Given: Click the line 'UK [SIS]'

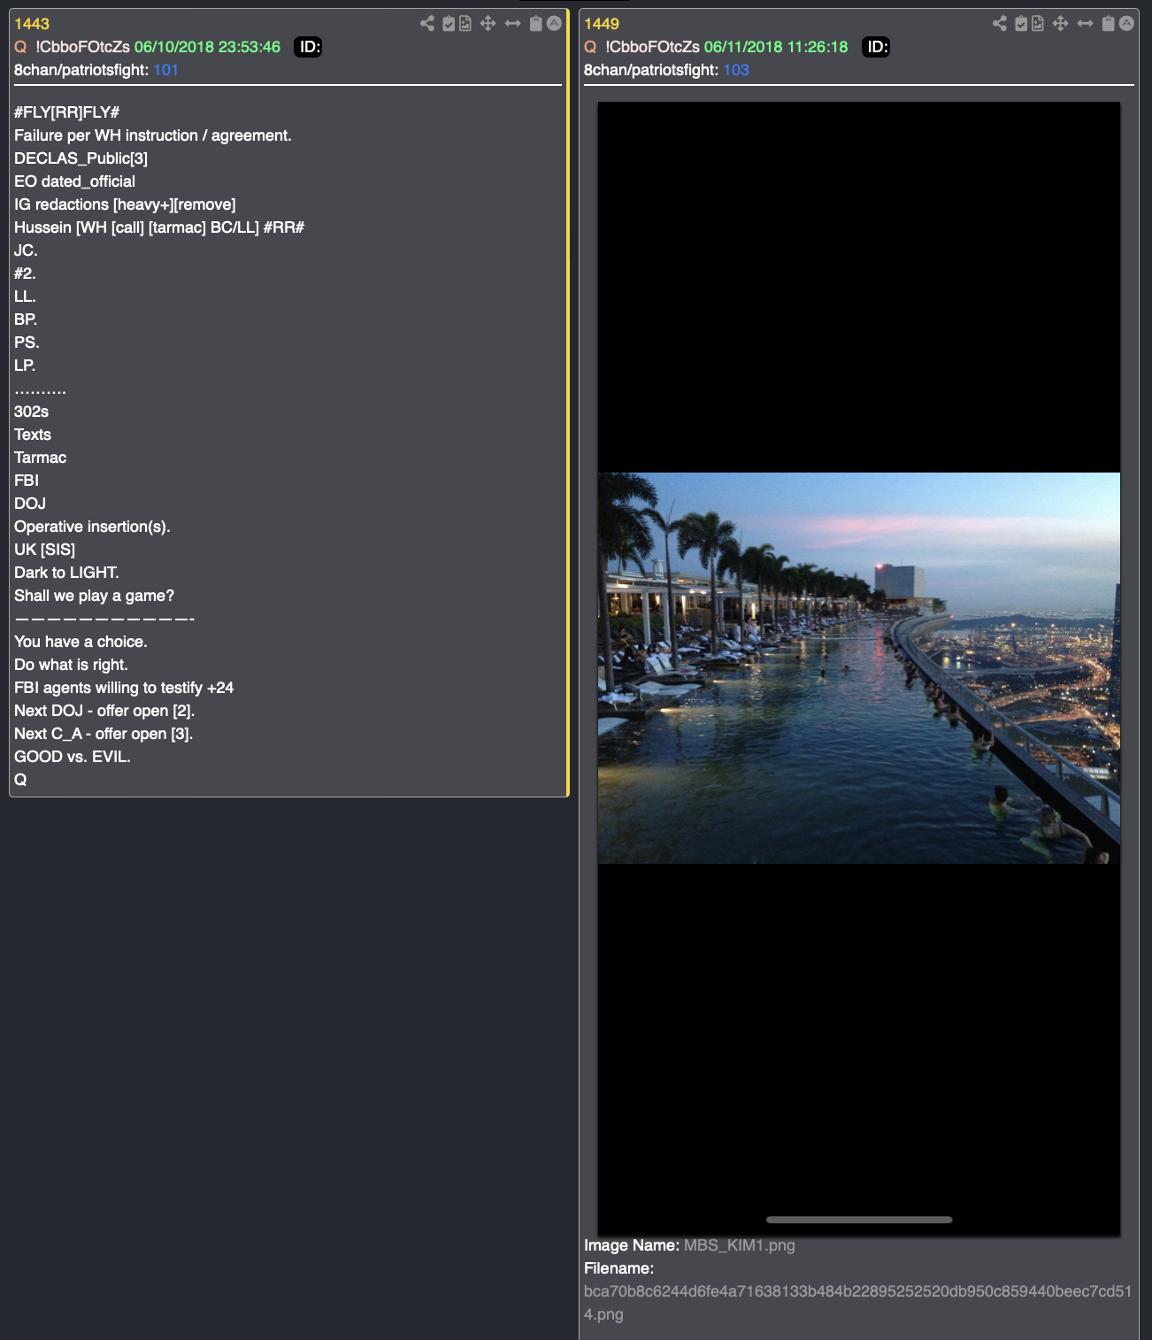Looking at the screenshot, I should (44, 550).
